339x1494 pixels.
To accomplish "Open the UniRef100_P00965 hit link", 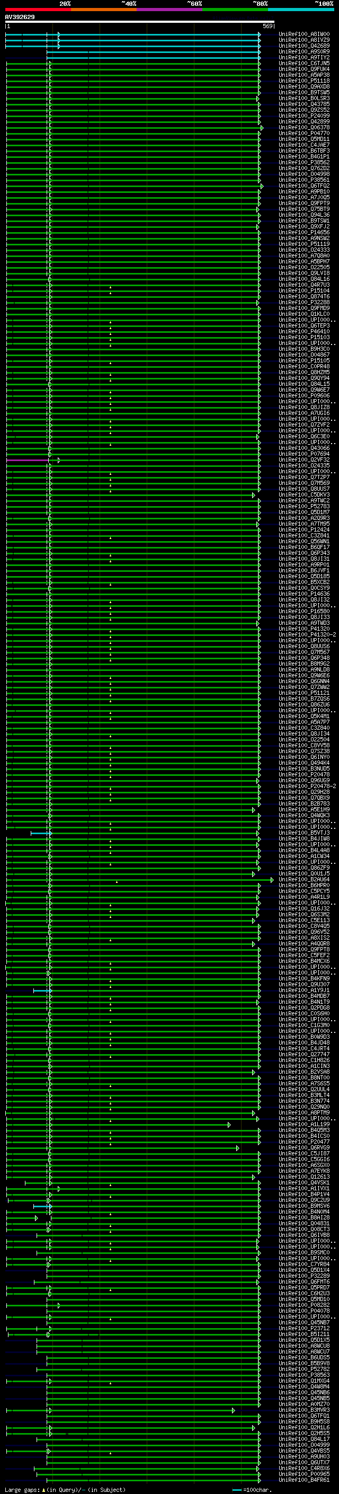I will (304, 1474).
